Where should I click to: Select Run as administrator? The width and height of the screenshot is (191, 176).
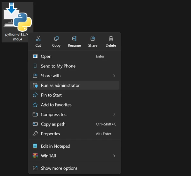click(x=60, y=85)
